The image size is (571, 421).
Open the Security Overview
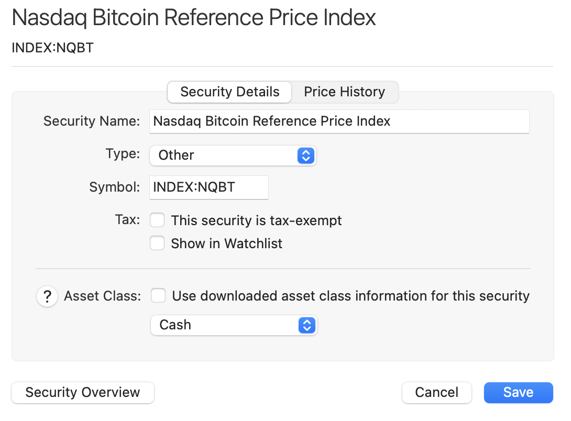tap(83, 393)
